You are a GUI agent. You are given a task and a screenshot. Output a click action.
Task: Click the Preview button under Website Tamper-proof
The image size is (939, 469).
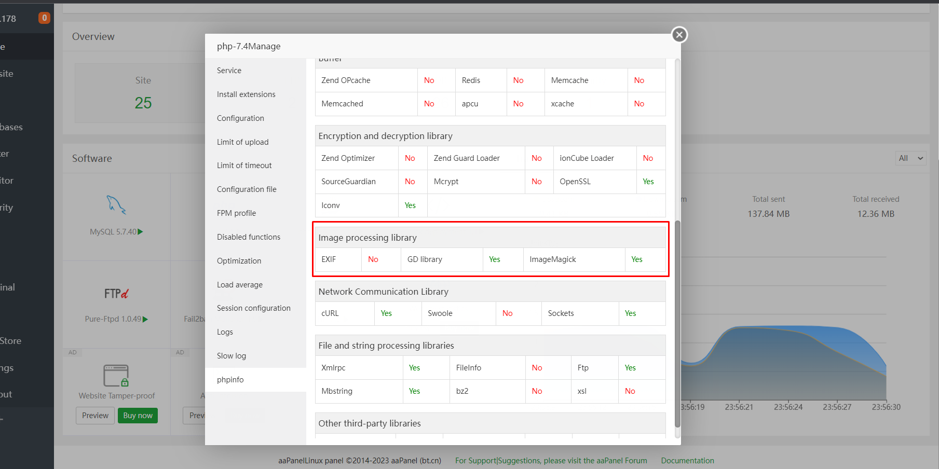95,416
